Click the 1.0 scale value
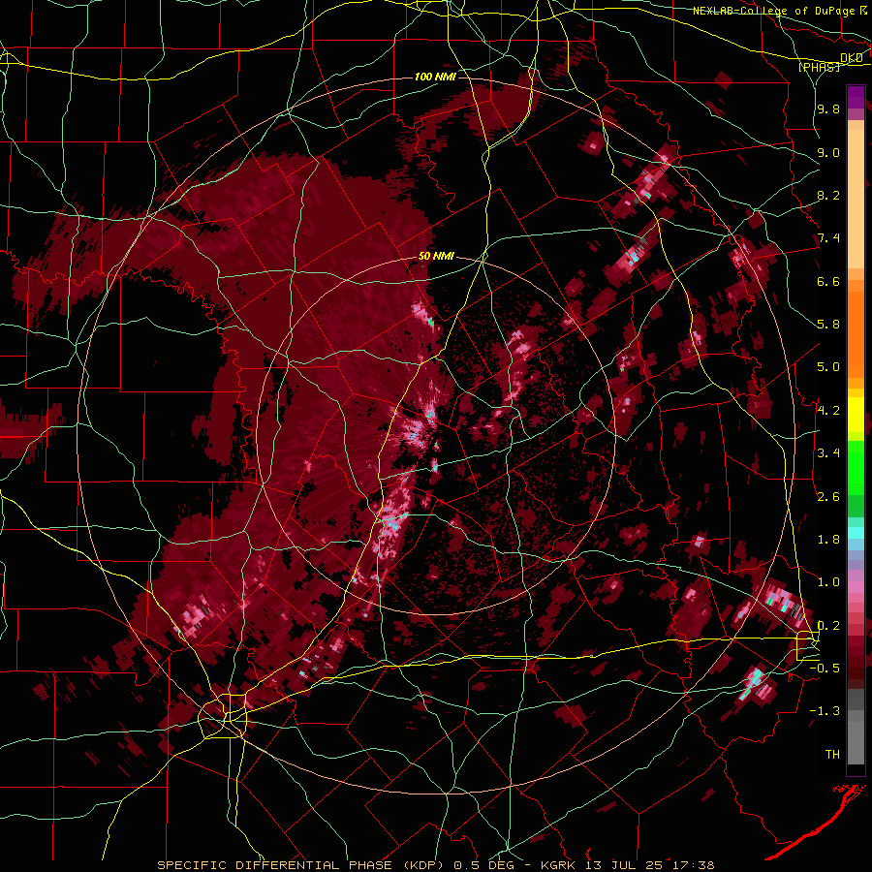The height and width of the screenshot is (872, 872). (x=828, y=582)
